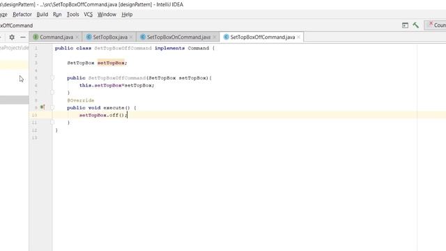Image resolution: width=446 pixels, height=251 pixels.
Task: Collapse the constructor fold marker on line 5
Action: [52, 77]
